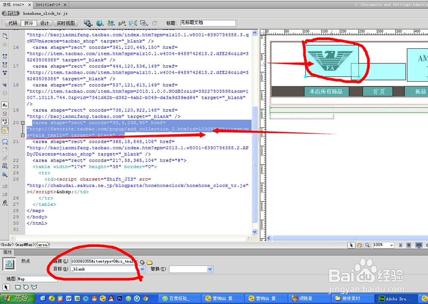The image size is (428, 304).
Task: Close the 店招.html tab
Action: (30, 5)
